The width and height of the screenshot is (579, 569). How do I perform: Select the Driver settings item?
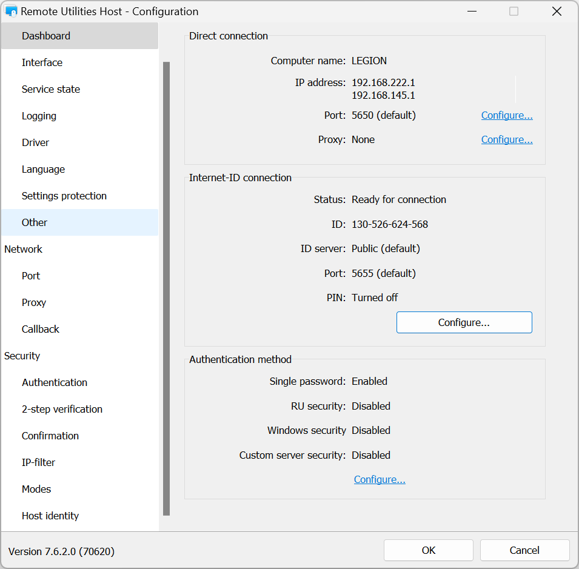point(35,142)
